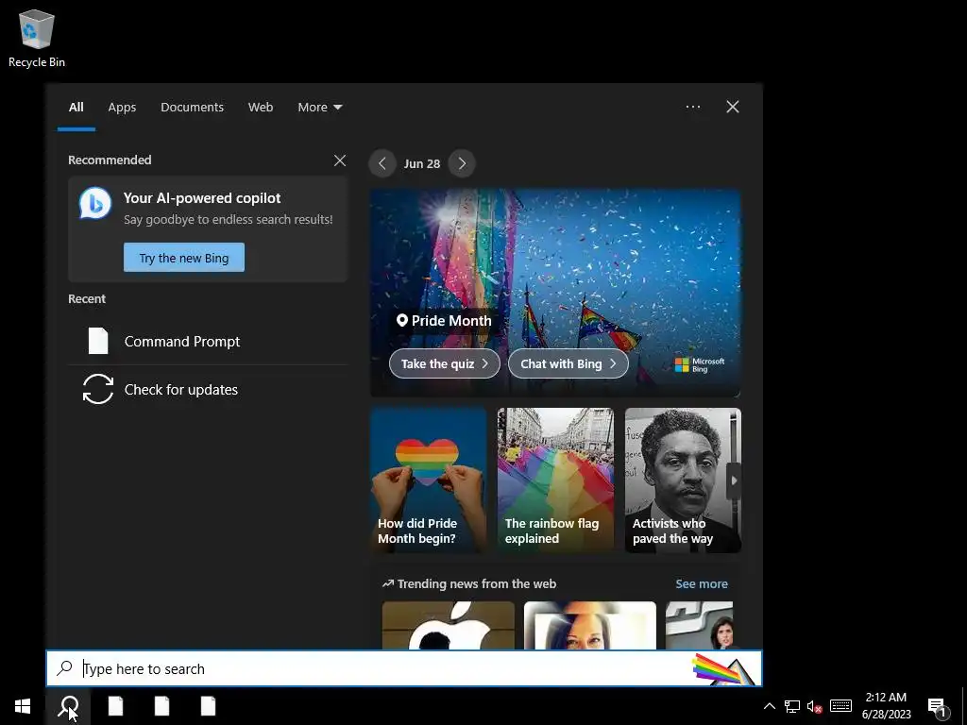This screenshot has width=967, height=725.
Task: Select the All tab
Action: tap(76, 108)
